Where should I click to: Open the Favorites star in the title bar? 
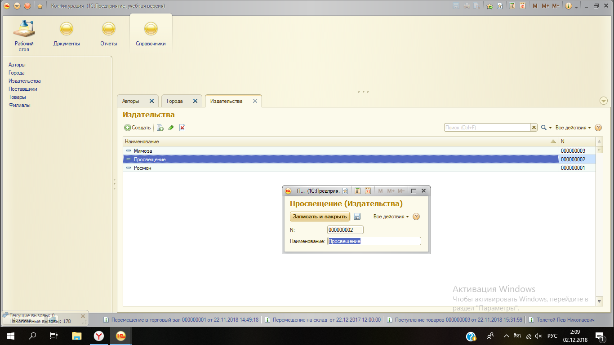click(x=40, y=6)
